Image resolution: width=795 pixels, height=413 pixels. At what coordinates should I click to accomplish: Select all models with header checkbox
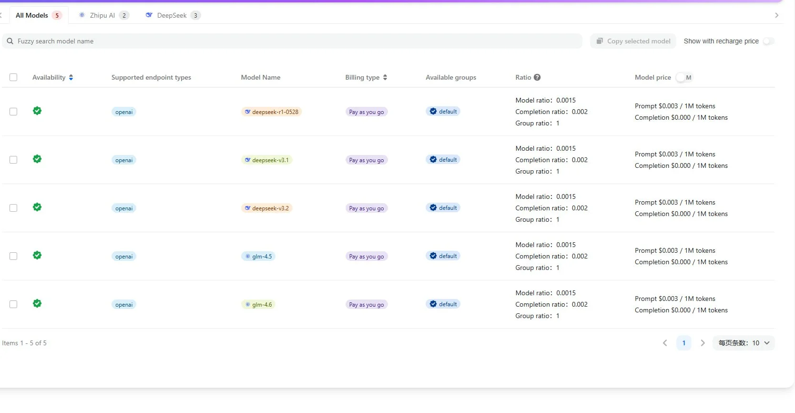coord(13,77)
